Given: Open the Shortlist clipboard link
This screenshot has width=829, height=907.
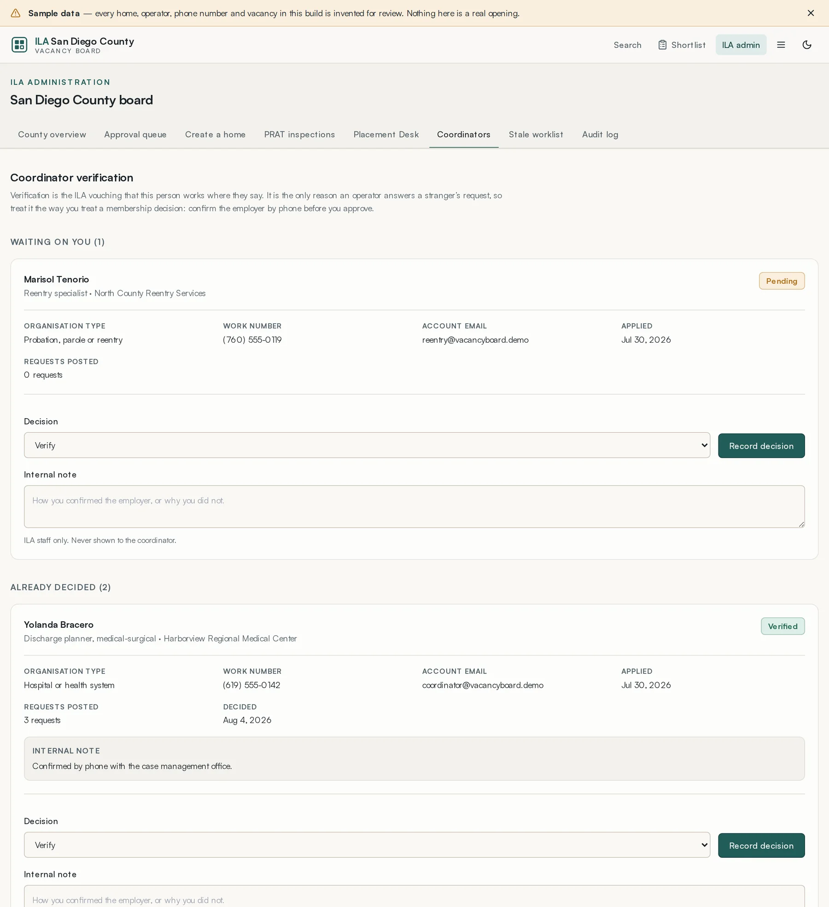Looking at the screenshot, I should (x=682, y=45).
